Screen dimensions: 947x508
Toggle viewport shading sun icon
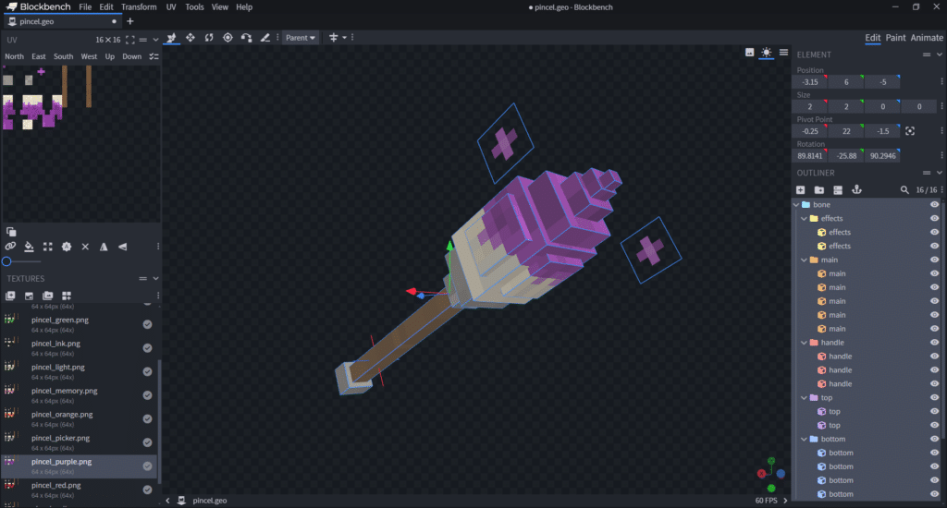tap(767, 53)
